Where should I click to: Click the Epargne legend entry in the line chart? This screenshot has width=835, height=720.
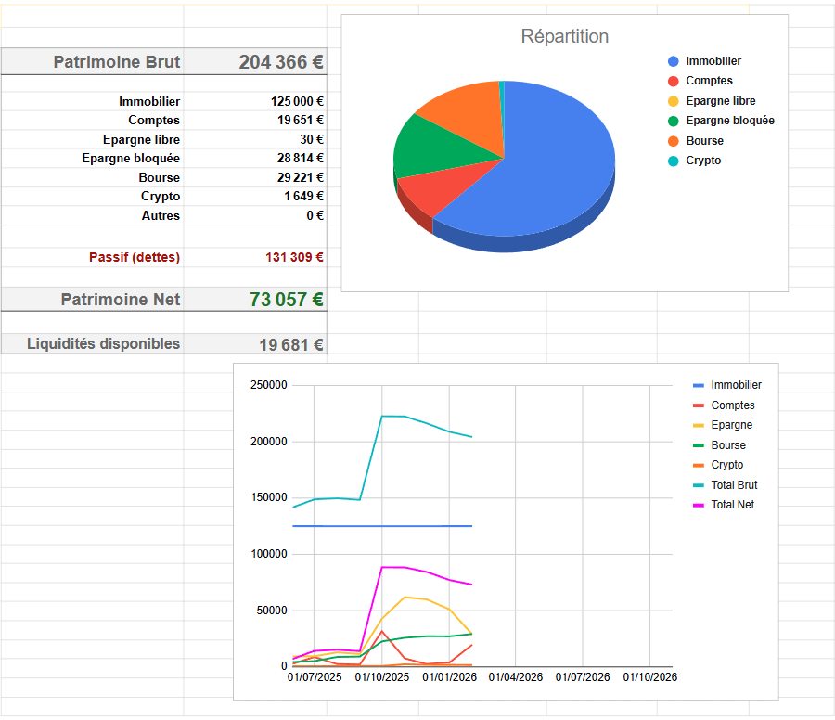[731, 425]
